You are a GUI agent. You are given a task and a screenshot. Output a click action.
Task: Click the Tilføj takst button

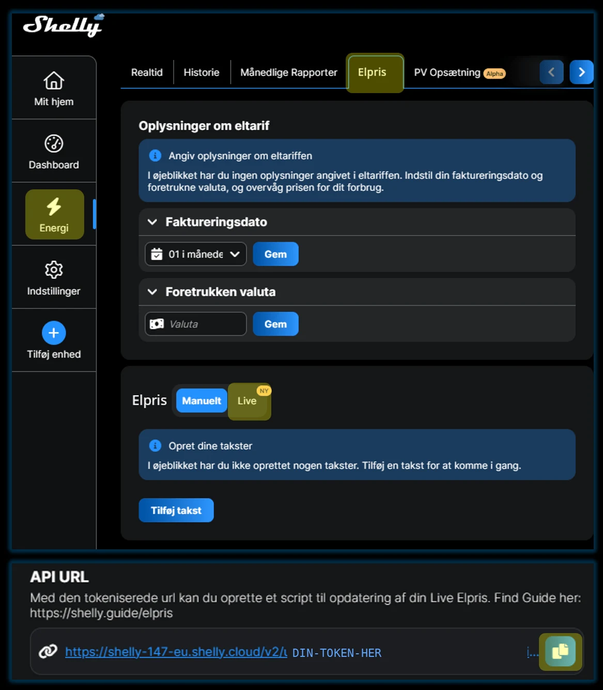click(176, 510)
